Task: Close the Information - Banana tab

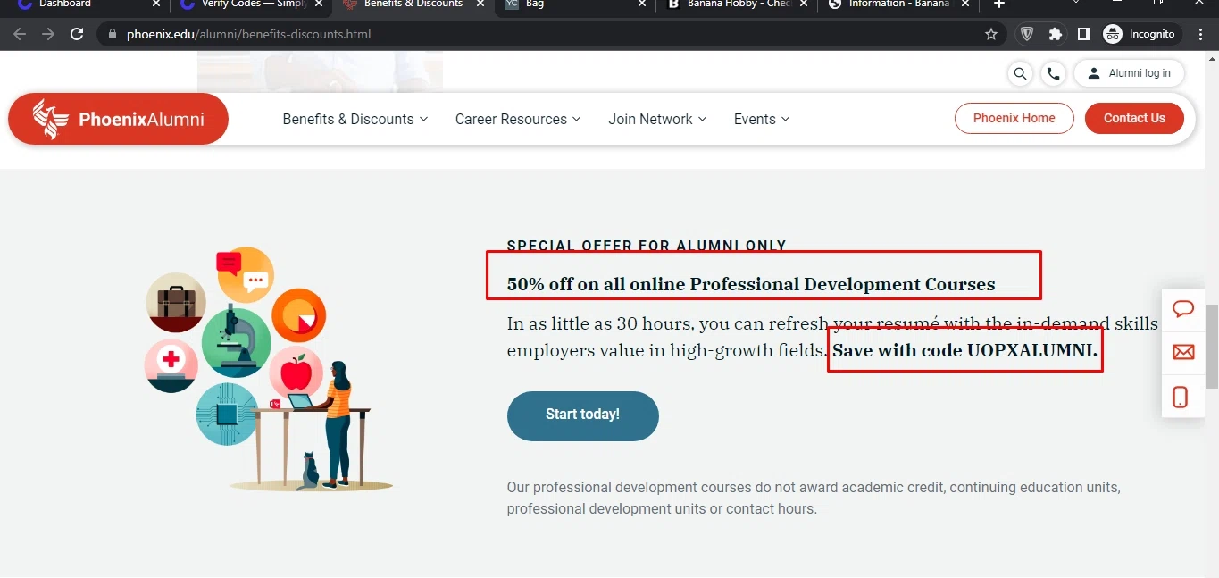Action: coord(965,4)
